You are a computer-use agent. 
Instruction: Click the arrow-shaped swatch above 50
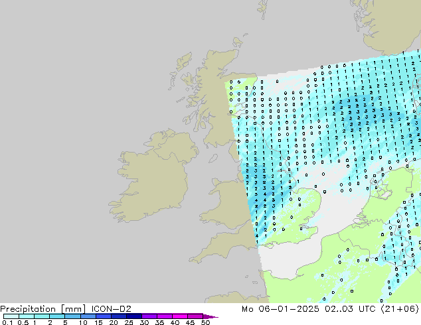(x=210, y=316)
